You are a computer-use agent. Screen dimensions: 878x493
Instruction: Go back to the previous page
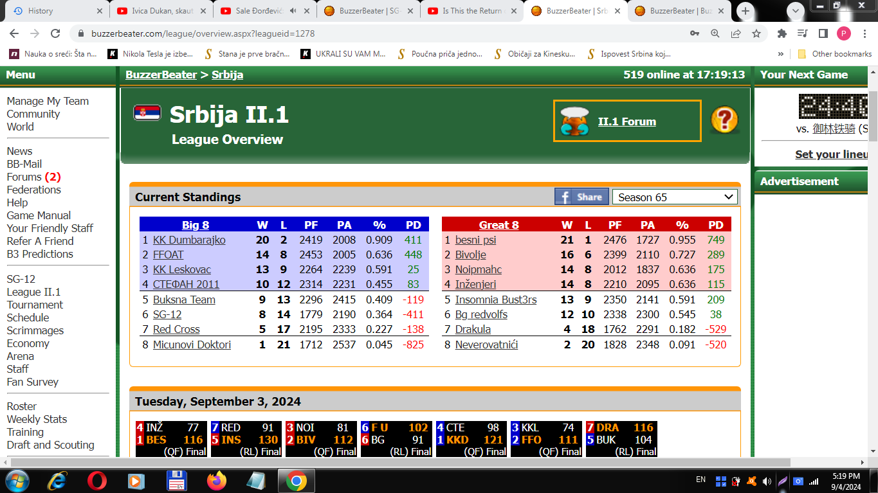click(x=14, y=33)
